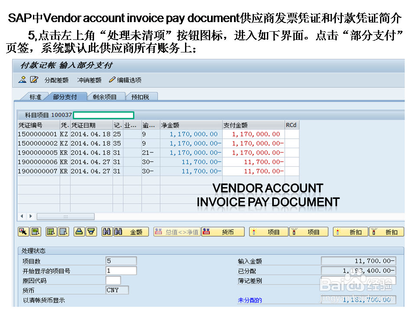Click 分配差额 toolbar button
Image resolution: width=416 pixels, height=312 pixels.
[56, 80]
